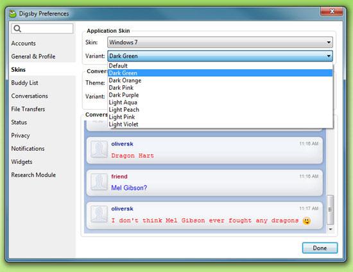Select the Skins section
353x272 pixels.
point(18,69)
